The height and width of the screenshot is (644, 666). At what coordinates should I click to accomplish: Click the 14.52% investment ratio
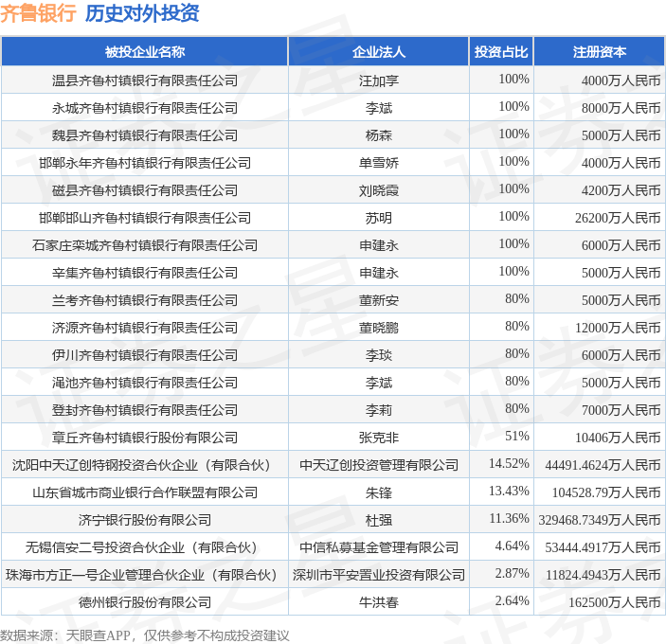click(x=509, y=463)
